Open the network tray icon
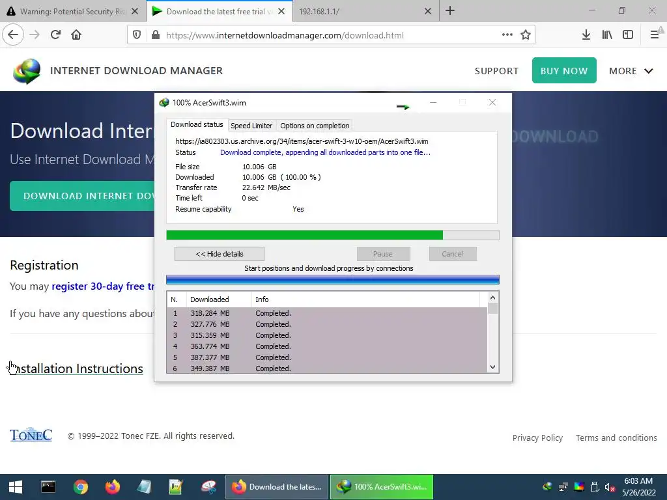 [x=563, y=487]
